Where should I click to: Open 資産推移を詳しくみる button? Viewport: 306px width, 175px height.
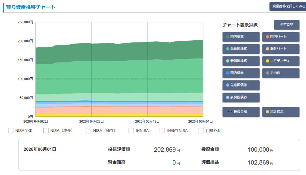click(288, 7)
